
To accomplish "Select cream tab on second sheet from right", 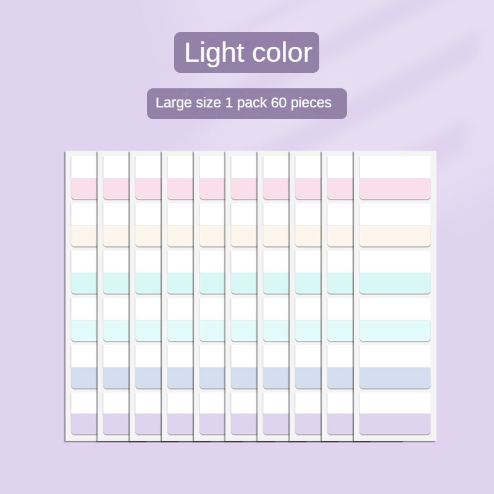I will pyautogui.click(x=340, y=235).
